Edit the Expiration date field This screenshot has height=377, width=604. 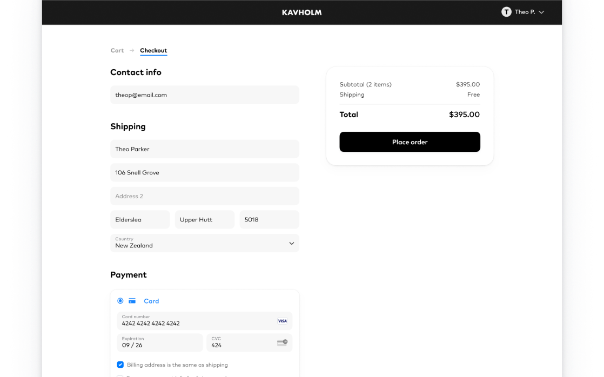click(160, 342)
